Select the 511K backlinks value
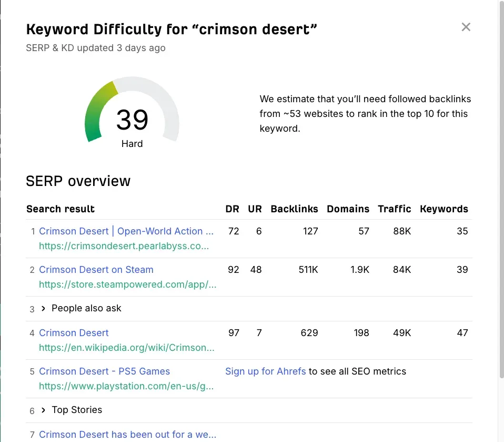Image resolution: width=504 pixels, height=442 pixels. coord(308,269)
